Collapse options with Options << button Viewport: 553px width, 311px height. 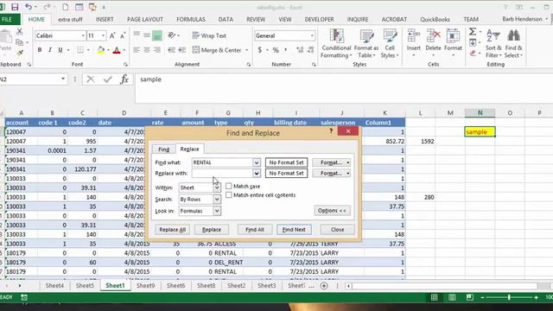[x=332, y=211]
